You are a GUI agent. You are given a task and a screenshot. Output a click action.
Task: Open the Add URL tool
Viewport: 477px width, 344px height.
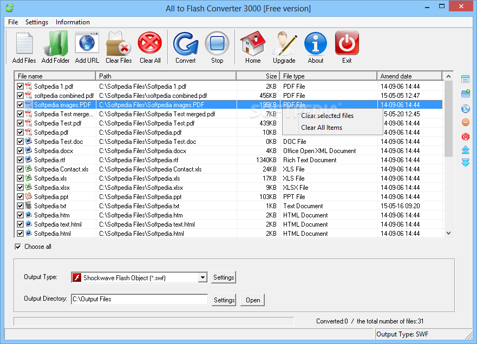point(87,43)
